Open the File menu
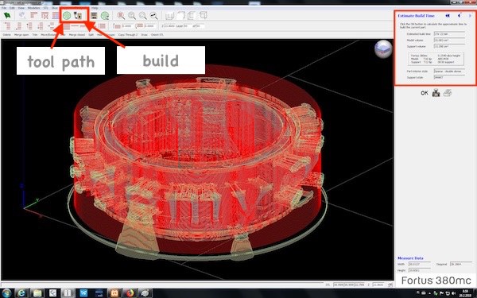The width and height of the screenshot is (477, 298). click(x=4, y=8)
